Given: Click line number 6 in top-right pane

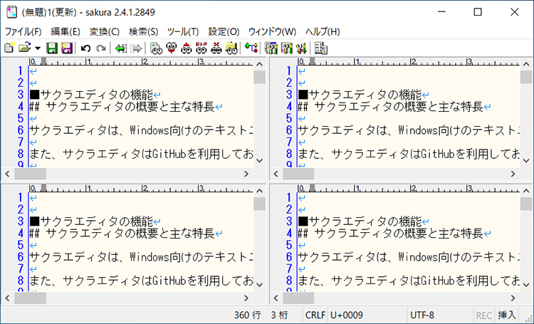Looking at the screenshot, I should pyautogui.click(x=289, y=130).
